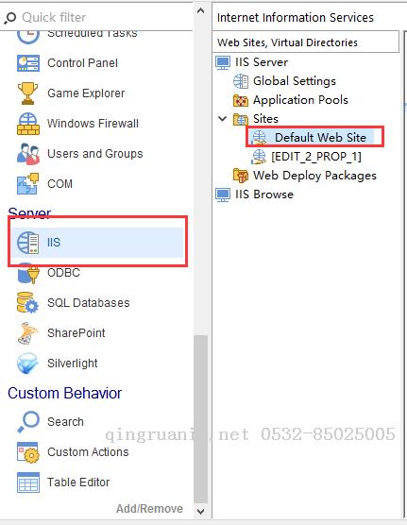Image resolution: width=407 pixels, height=525 pixels.
Task: Open the Table Editor page
Action: click(63, 483)
